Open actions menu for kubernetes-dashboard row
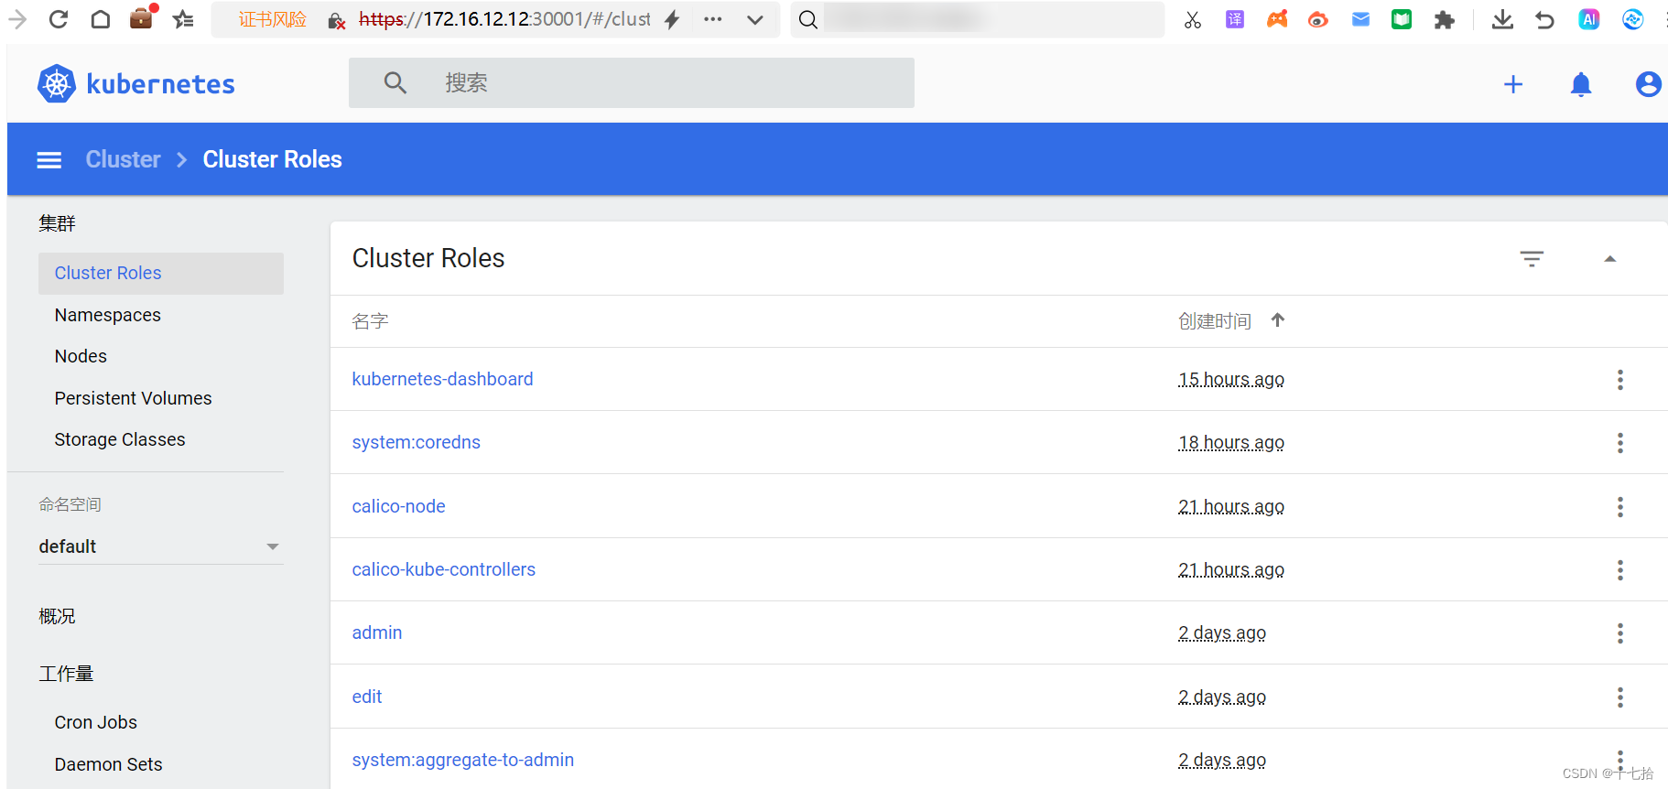This screenshot has height=789, width=1668. point(1620,380)
